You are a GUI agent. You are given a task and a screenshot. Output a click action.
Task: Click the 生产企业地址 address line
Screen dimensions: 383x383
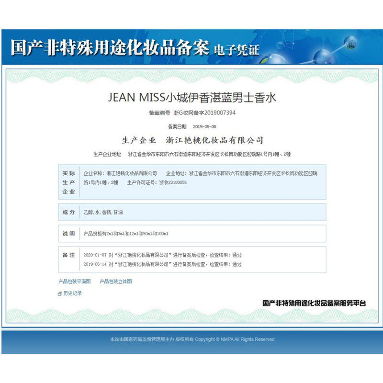(x=192, y=154)
